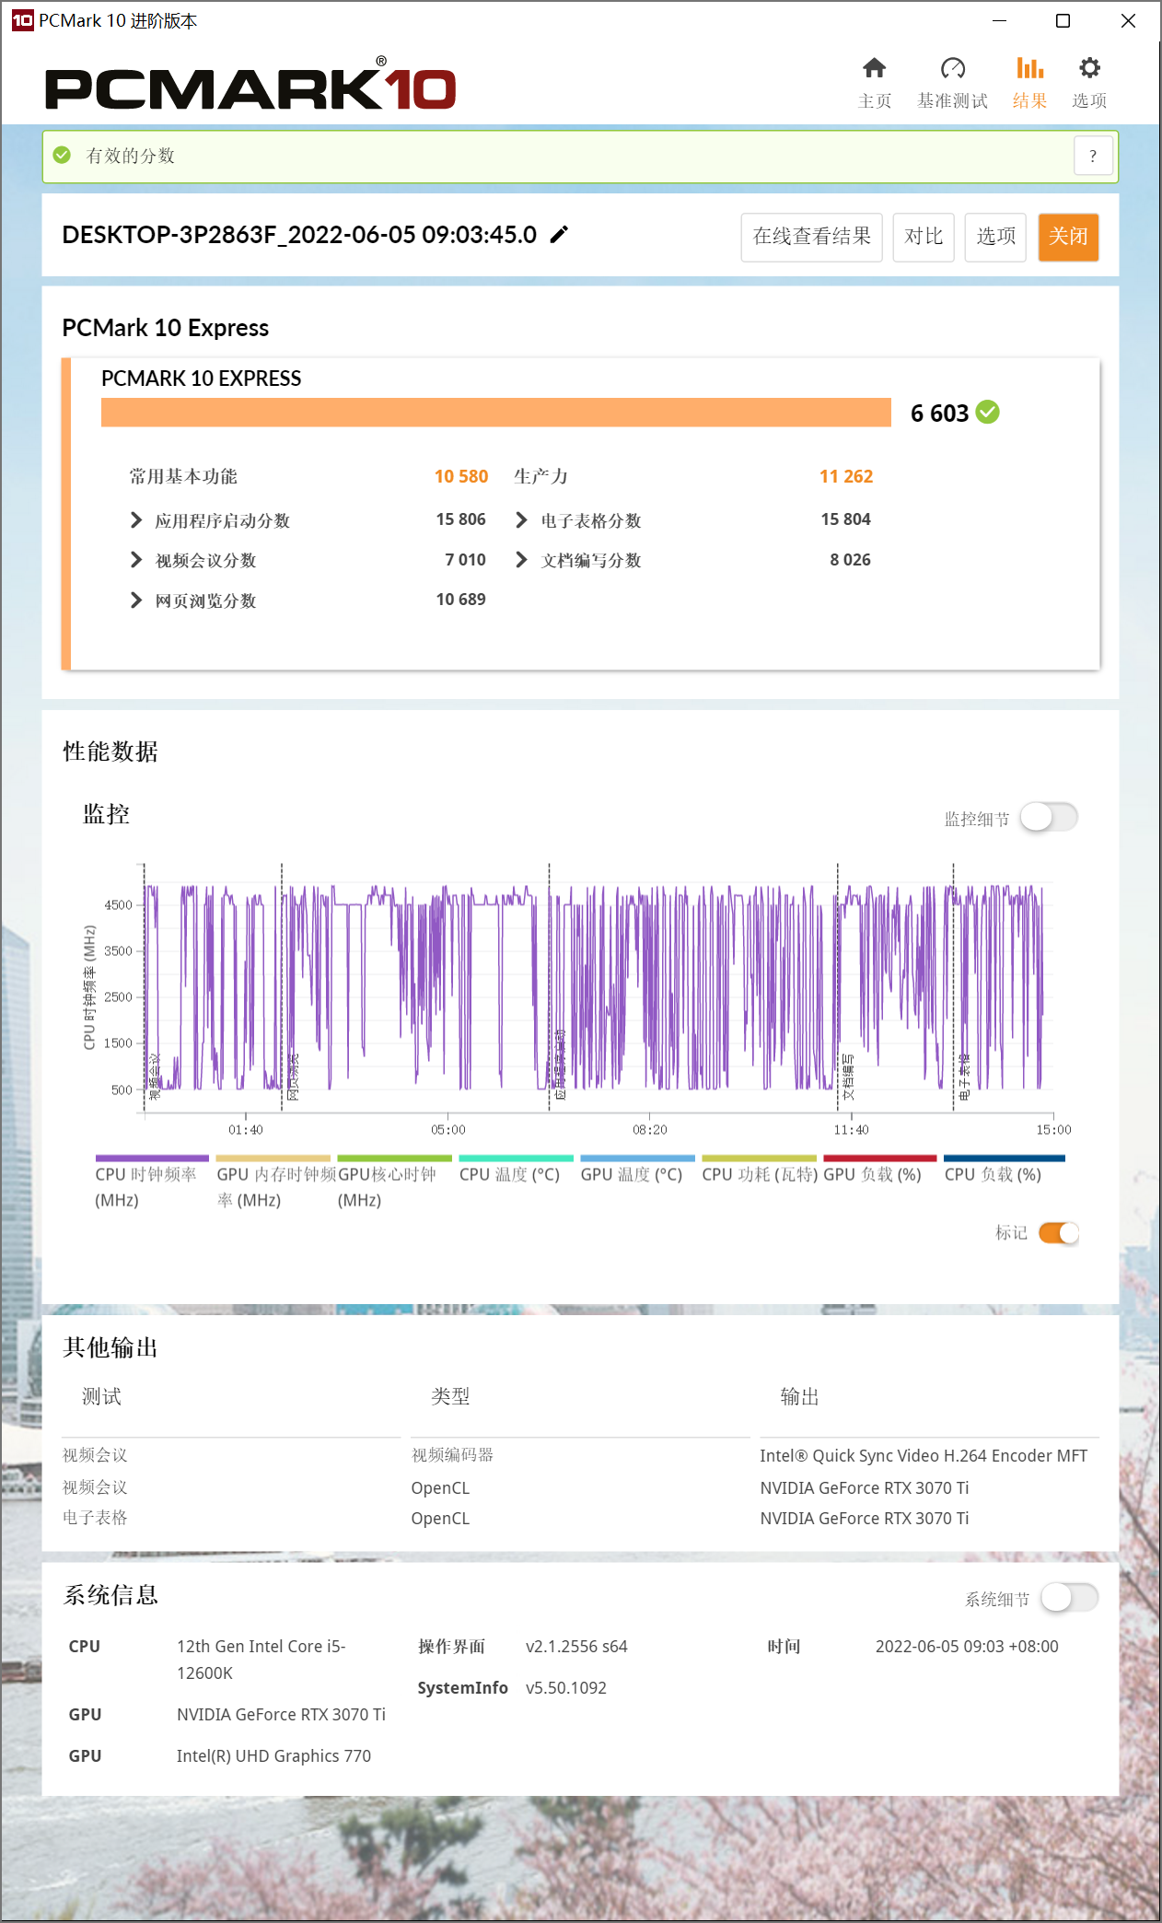1162x1923 pixels.
Task: Click the 电子表格 marker on the chart
Action: pos(964,1077)
